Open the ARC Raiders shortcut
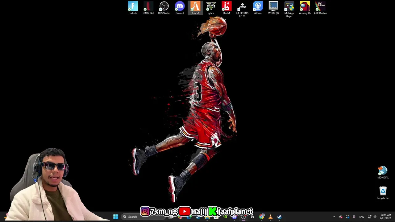395x222 pixels. pyautogui.click(x=320, y=8)
